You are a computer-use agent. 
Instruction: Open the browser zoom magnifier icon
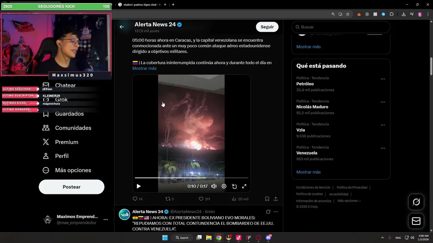pyautogui.click(x=333, y=14)
